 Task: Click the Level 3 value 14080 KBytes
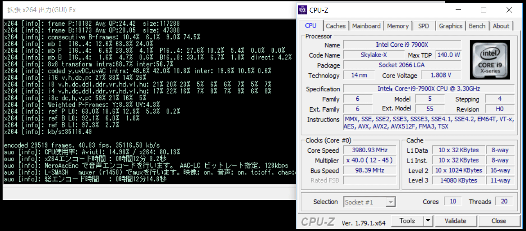point(459,181)
